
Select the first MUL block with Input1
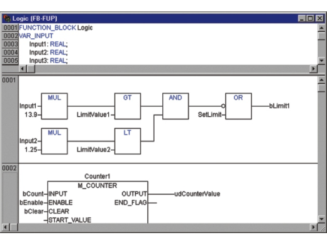point(54,106)
